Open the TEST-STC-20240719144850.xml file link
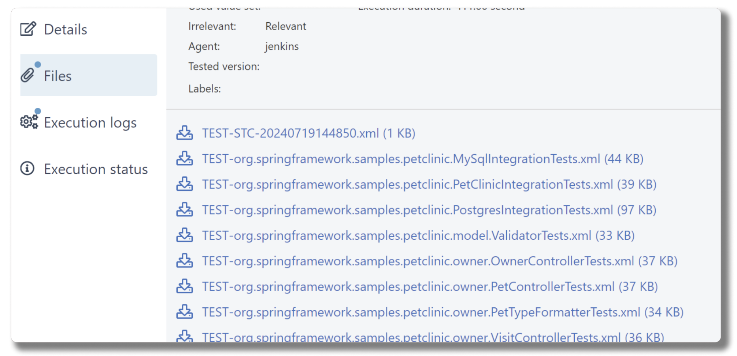 tap(308, 133)
